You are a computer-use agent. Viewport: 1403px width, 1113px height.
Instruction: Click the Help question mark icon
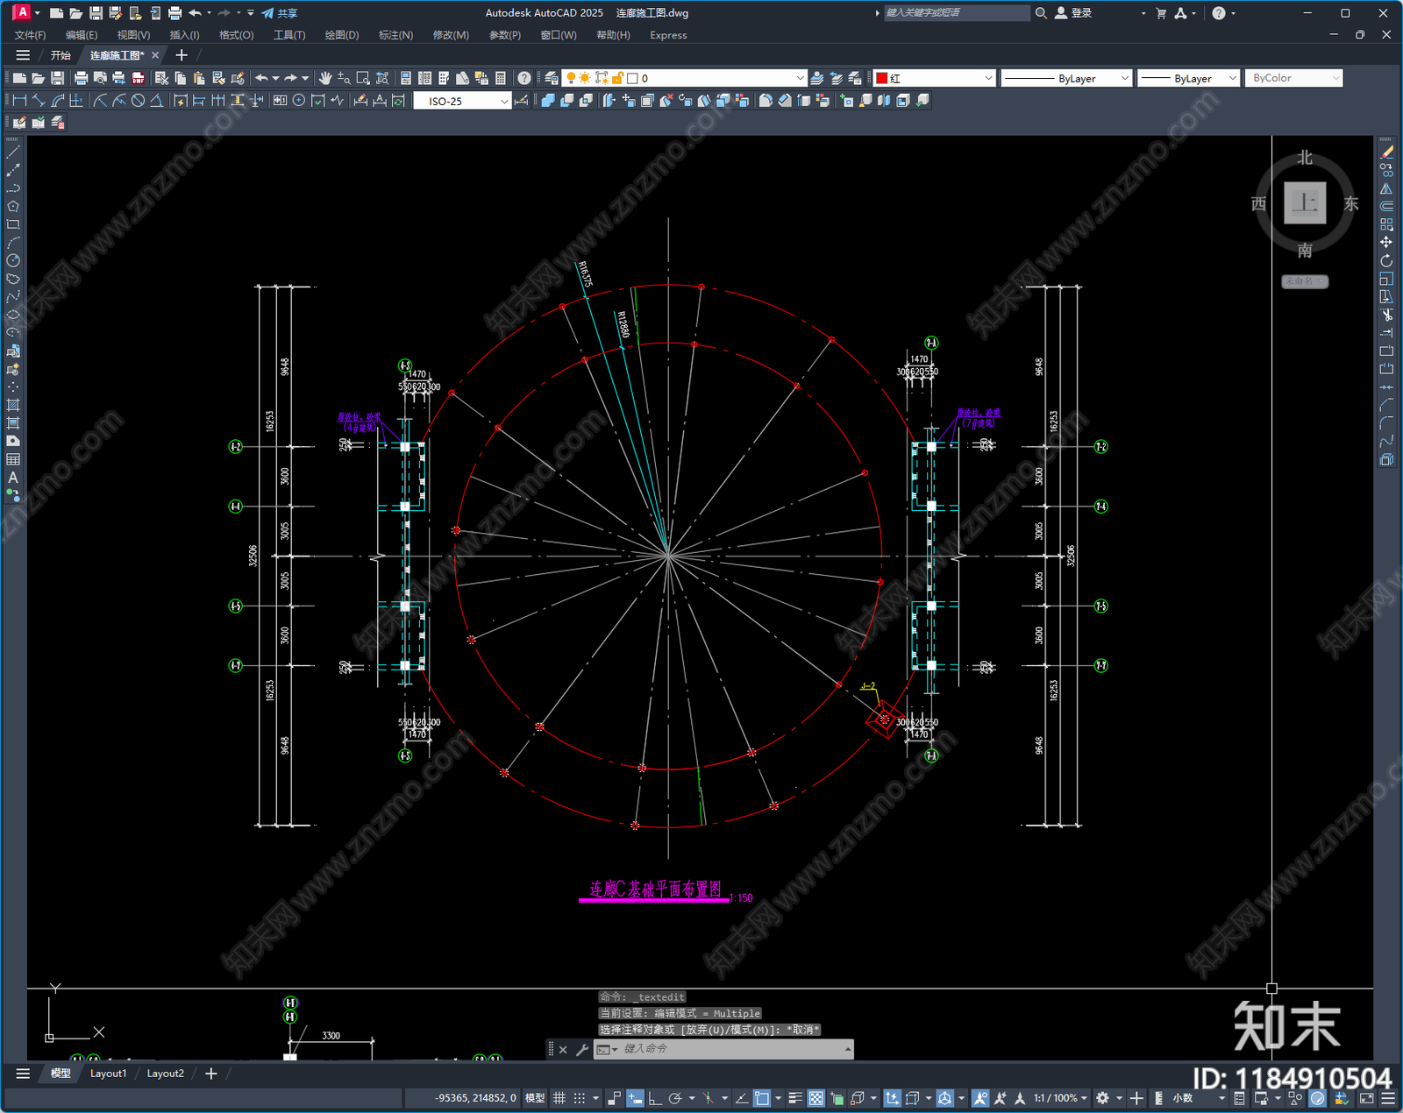coord(524,78)
